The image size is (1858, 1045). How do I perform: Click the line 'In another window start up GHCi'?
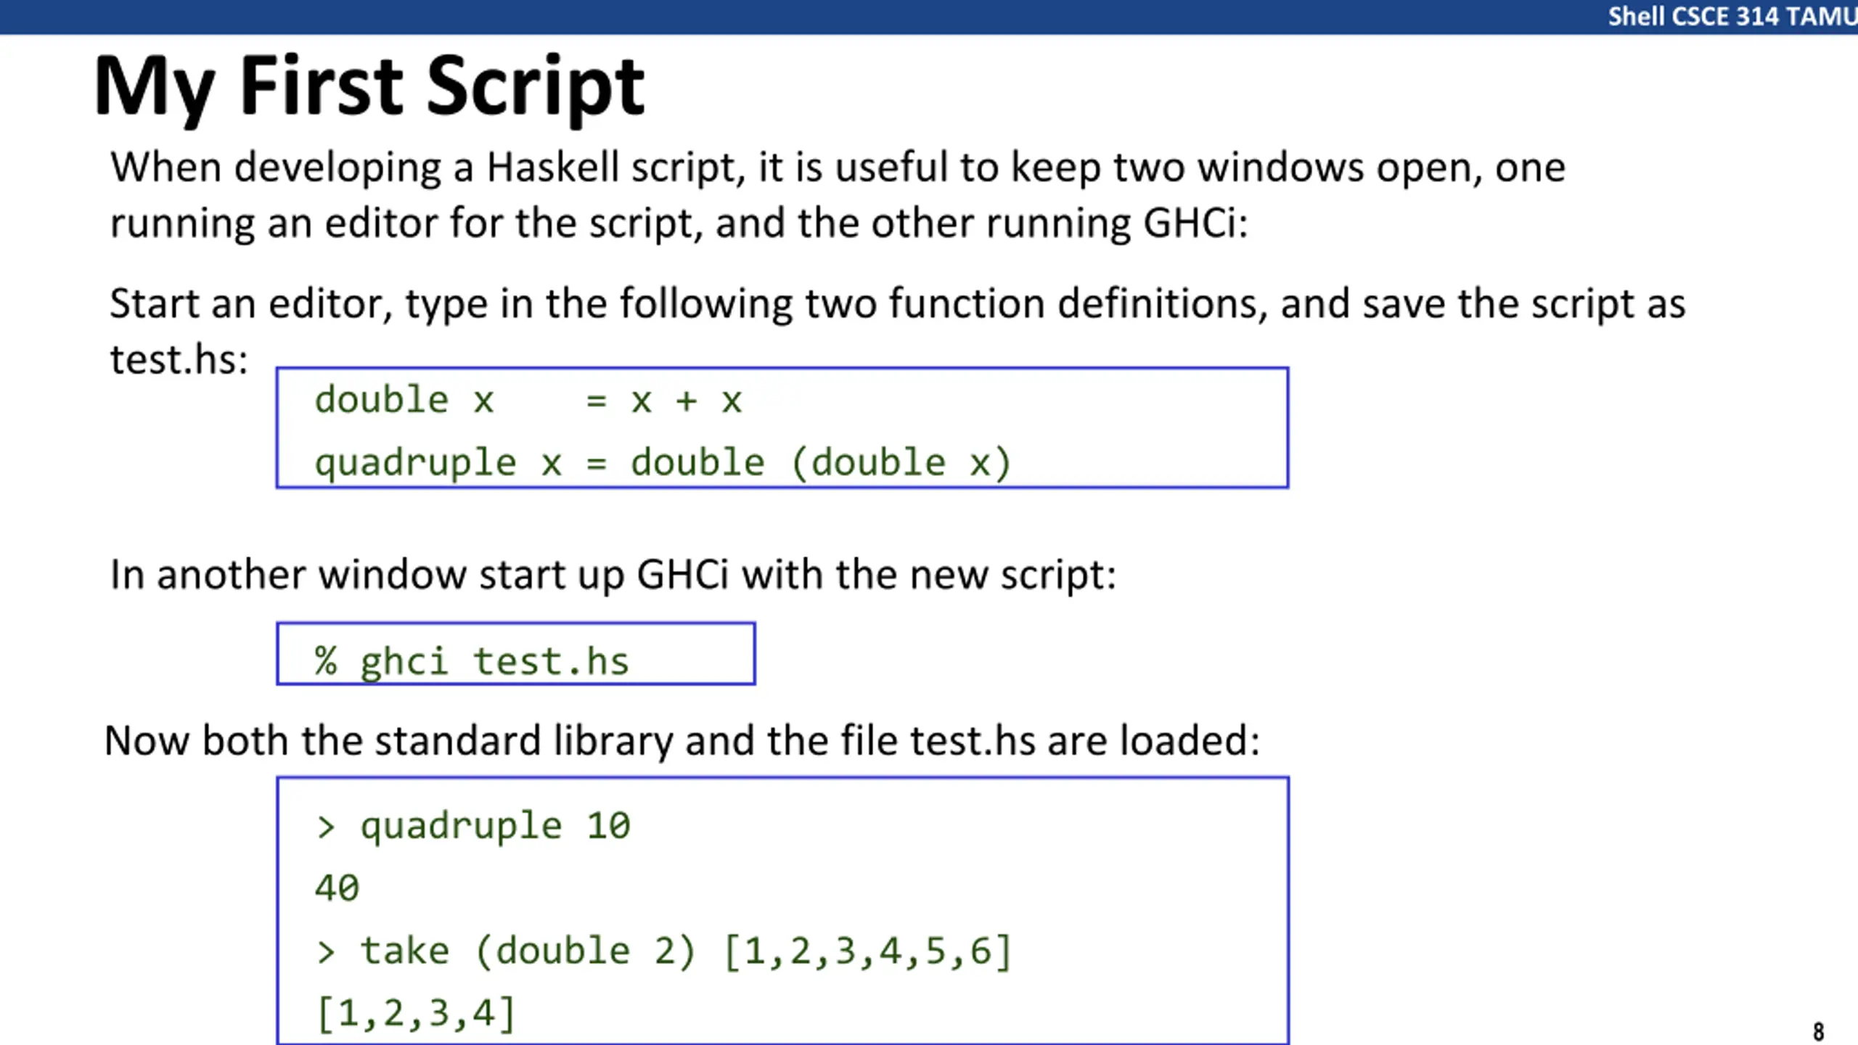[x=613, y=575]
